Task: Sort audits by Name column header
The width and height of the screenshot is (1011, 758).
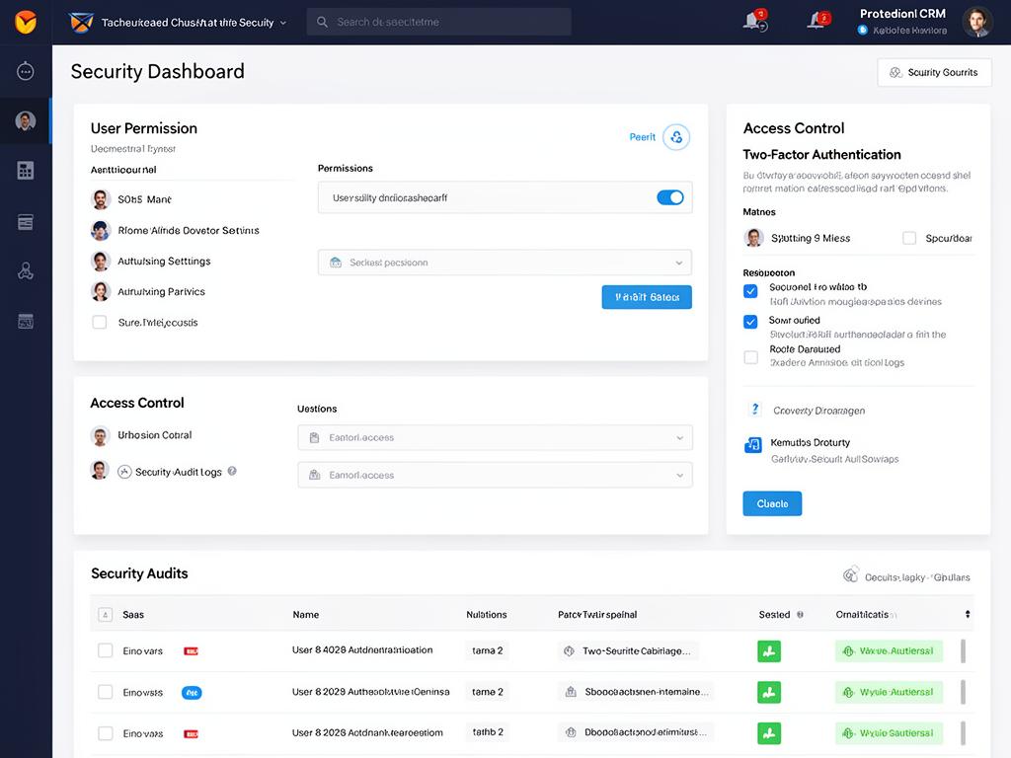Action: [x=306, y=614]
